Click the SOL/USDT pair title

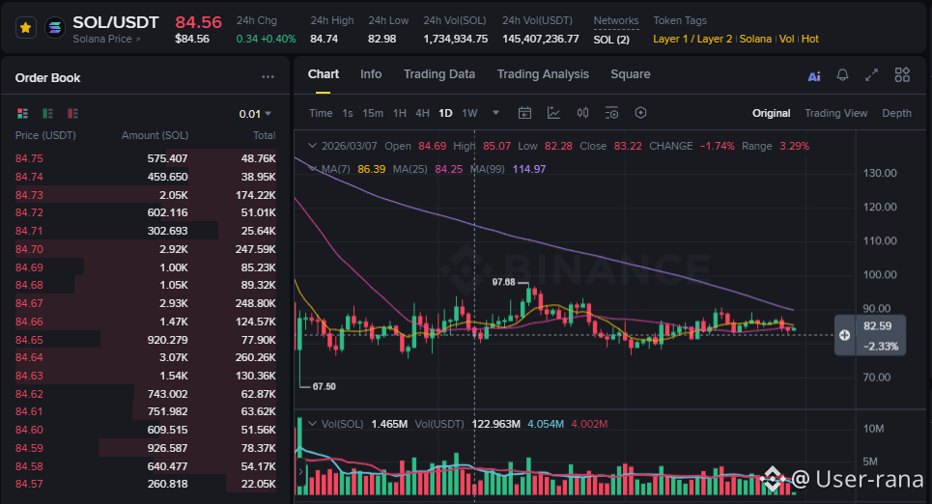pos(115,22)
